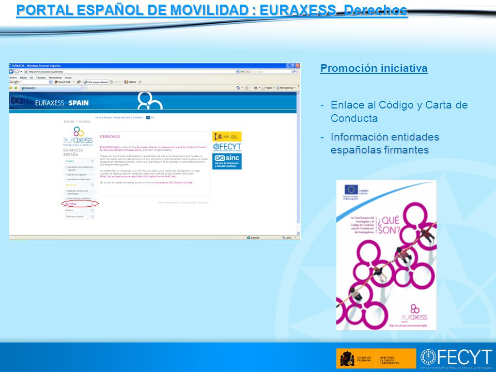Select the EURAXESS browser tab
This screenshot has width=496, height=372.
click(x=51, y=88)
